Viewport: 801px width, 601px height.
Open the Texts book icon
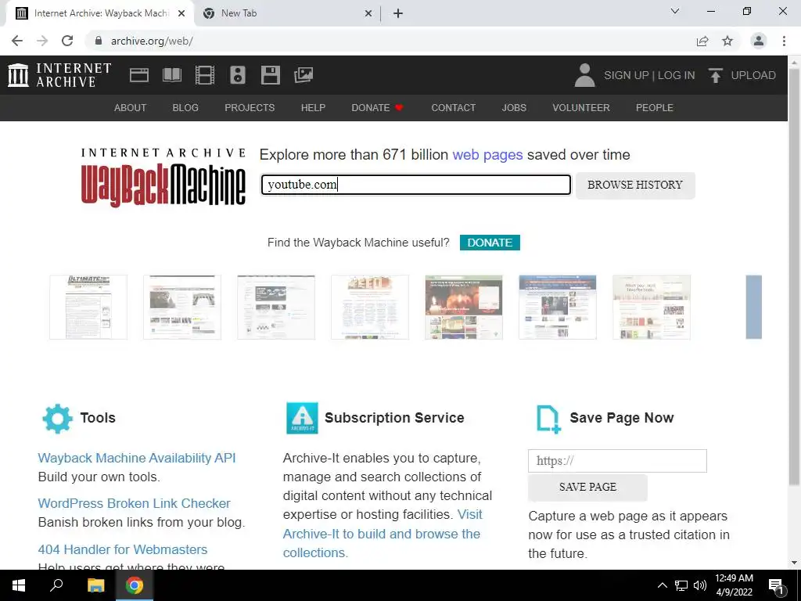(x=172, y=75)
